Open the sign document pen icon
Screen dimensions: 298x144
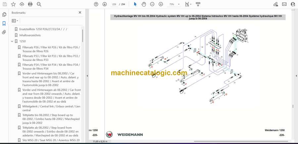[x=275, y=4]
